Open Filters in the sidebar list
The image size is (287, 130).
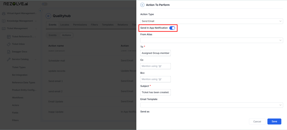15,120
